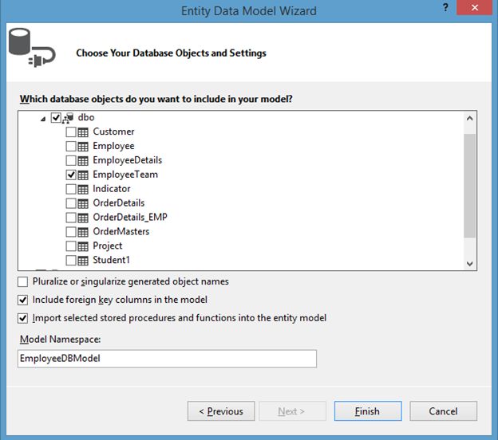
Task: Click the EmployeeTeam table icon
Action: (x=83, y=175)
